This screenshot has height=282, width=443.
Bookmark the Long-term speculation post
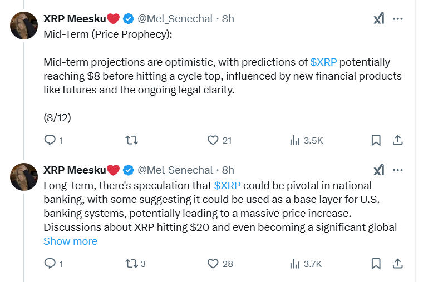[x=376, y=264]
